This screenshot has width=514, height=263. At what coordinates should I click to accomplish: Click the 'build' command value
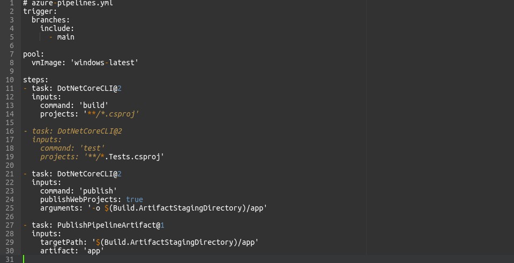(x=95, y=105)
